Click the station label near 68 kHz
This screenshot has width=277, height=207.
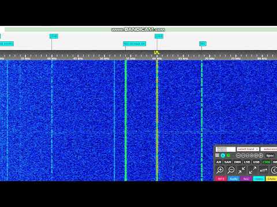pyautogui.click(x=203, y=44)
